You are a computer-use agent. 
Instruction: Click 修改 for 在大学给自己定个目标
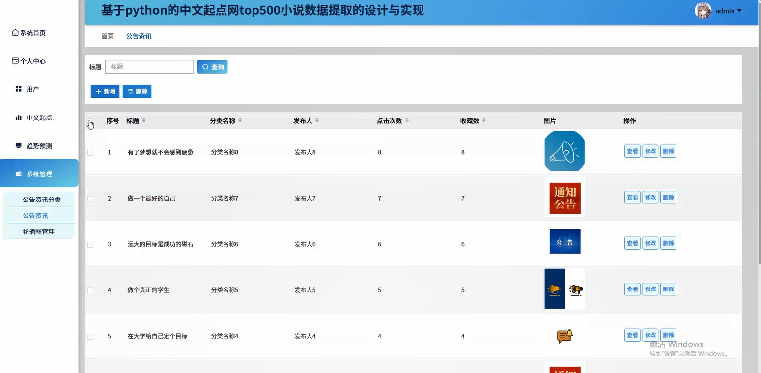(x=650, y=335)
